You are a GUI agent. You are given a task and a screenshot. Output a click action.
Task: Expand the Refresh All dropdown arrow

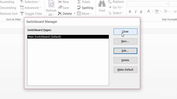tap(54, 15)
